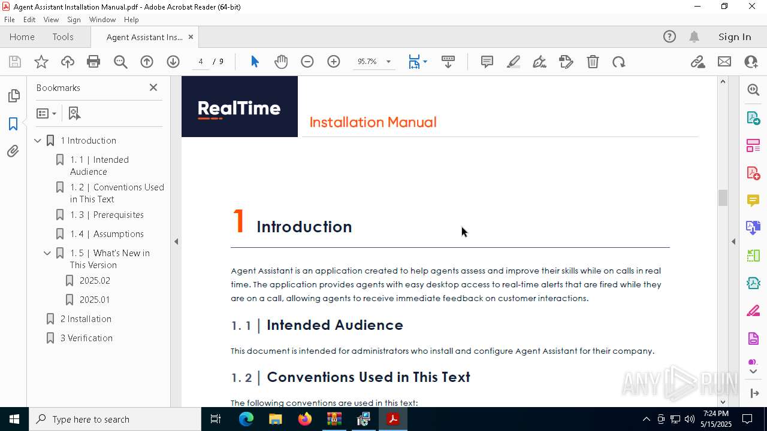Image resolution: width=767 pixels, height=431 pixels.
Task: Zoom in with plus button
Action: click(334, 62)
